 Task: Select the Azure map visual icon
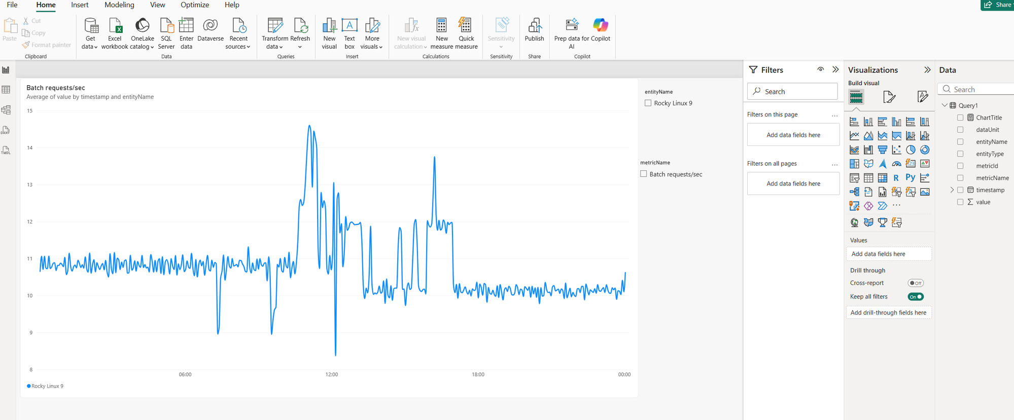pos(883,164)
